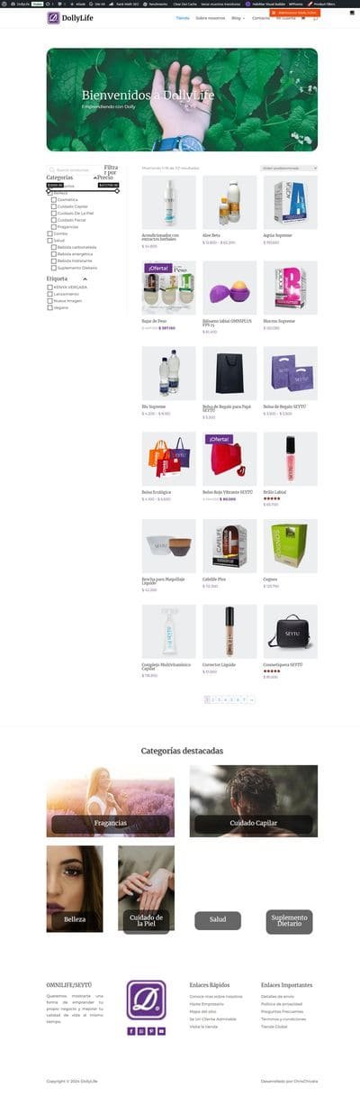Tick the Salud category checkbox
Viewport: 360px width, 1105px height.
[x=49, y=240]
